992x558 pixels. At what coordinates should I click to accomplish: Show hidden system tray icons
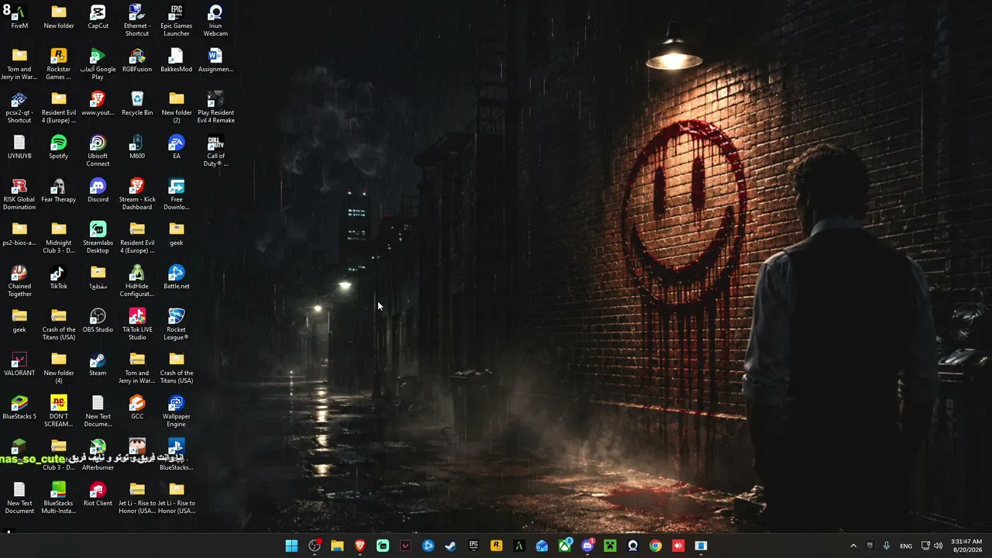(853, 546)
